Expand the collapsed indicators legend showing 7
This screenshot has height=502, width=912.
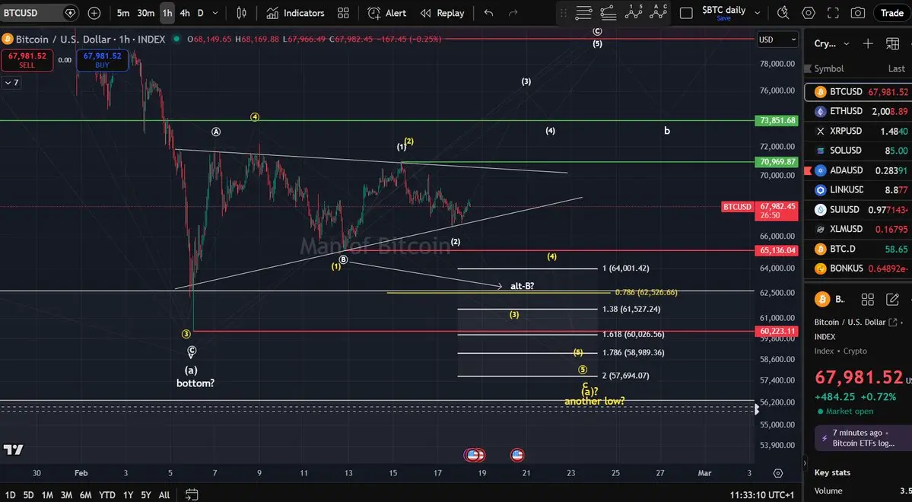coord(11,83)
